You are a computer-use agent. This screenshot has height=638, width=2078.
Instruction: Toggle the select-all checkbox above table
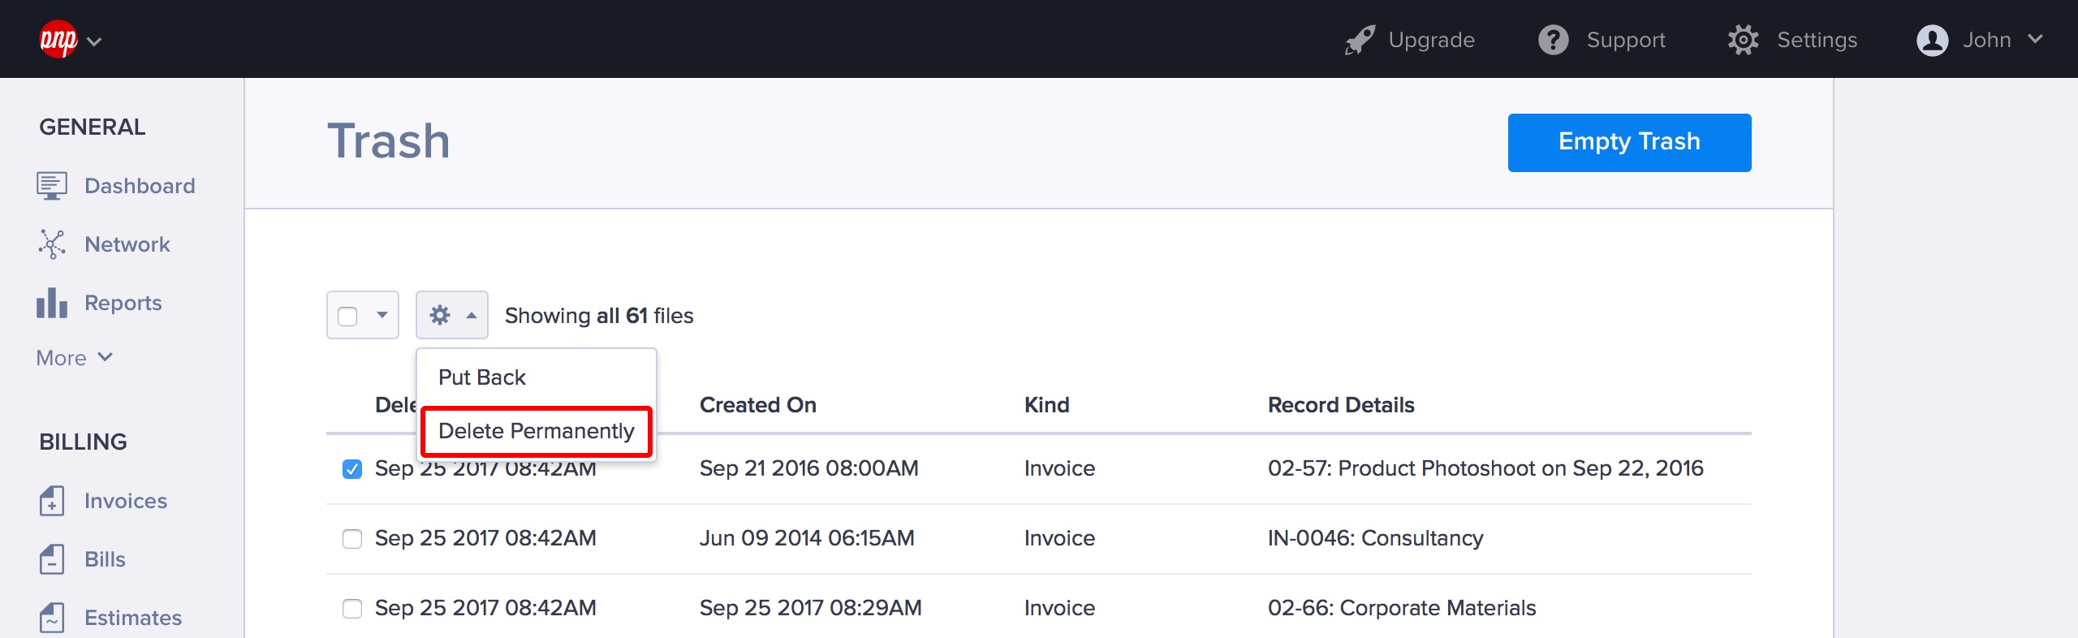347,316
